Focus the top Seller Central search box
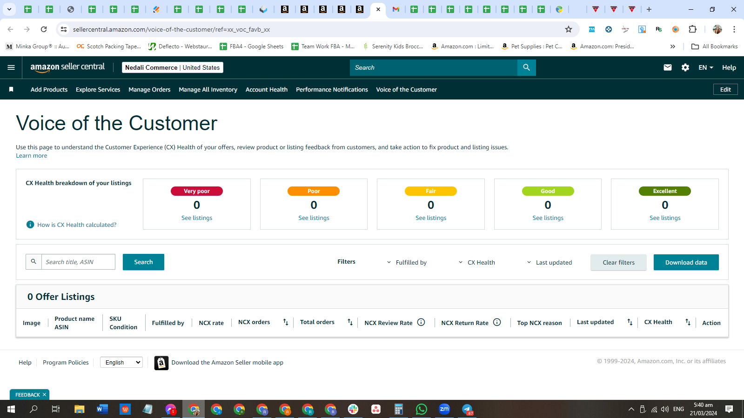 click(434, 67)
